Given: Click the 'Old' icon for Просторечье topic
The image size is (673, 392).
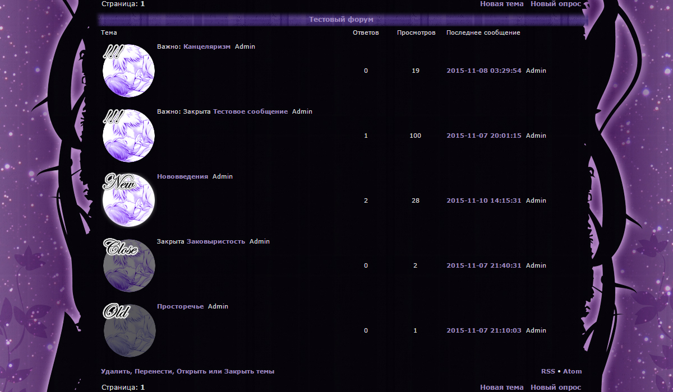Looking at the screenshot, I should tap(128, 330).
